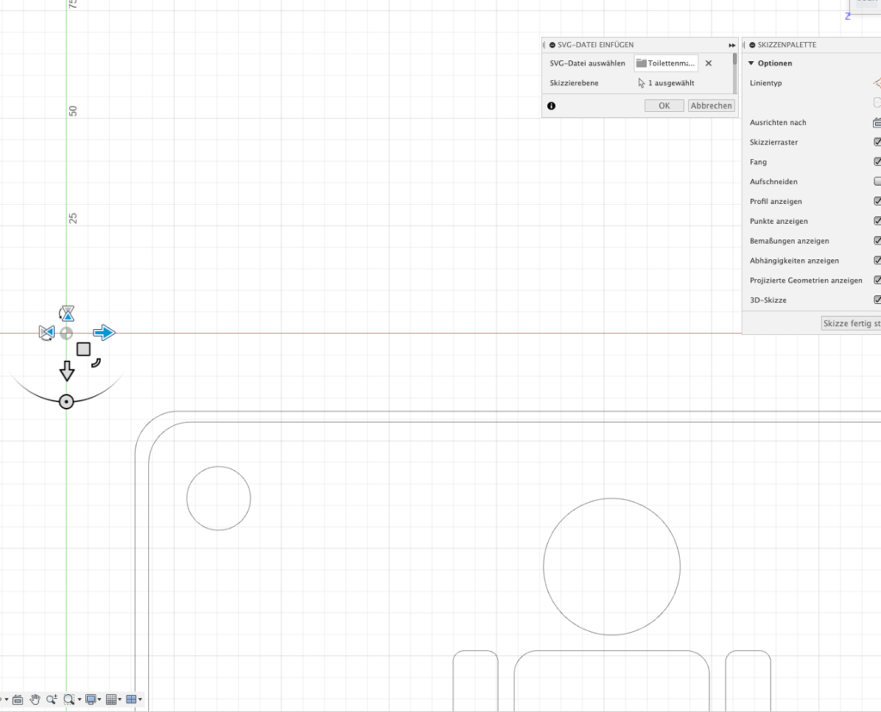Click the square planar move handle
This screenshot has height=712, width=881.
click(x=83, y=349)
